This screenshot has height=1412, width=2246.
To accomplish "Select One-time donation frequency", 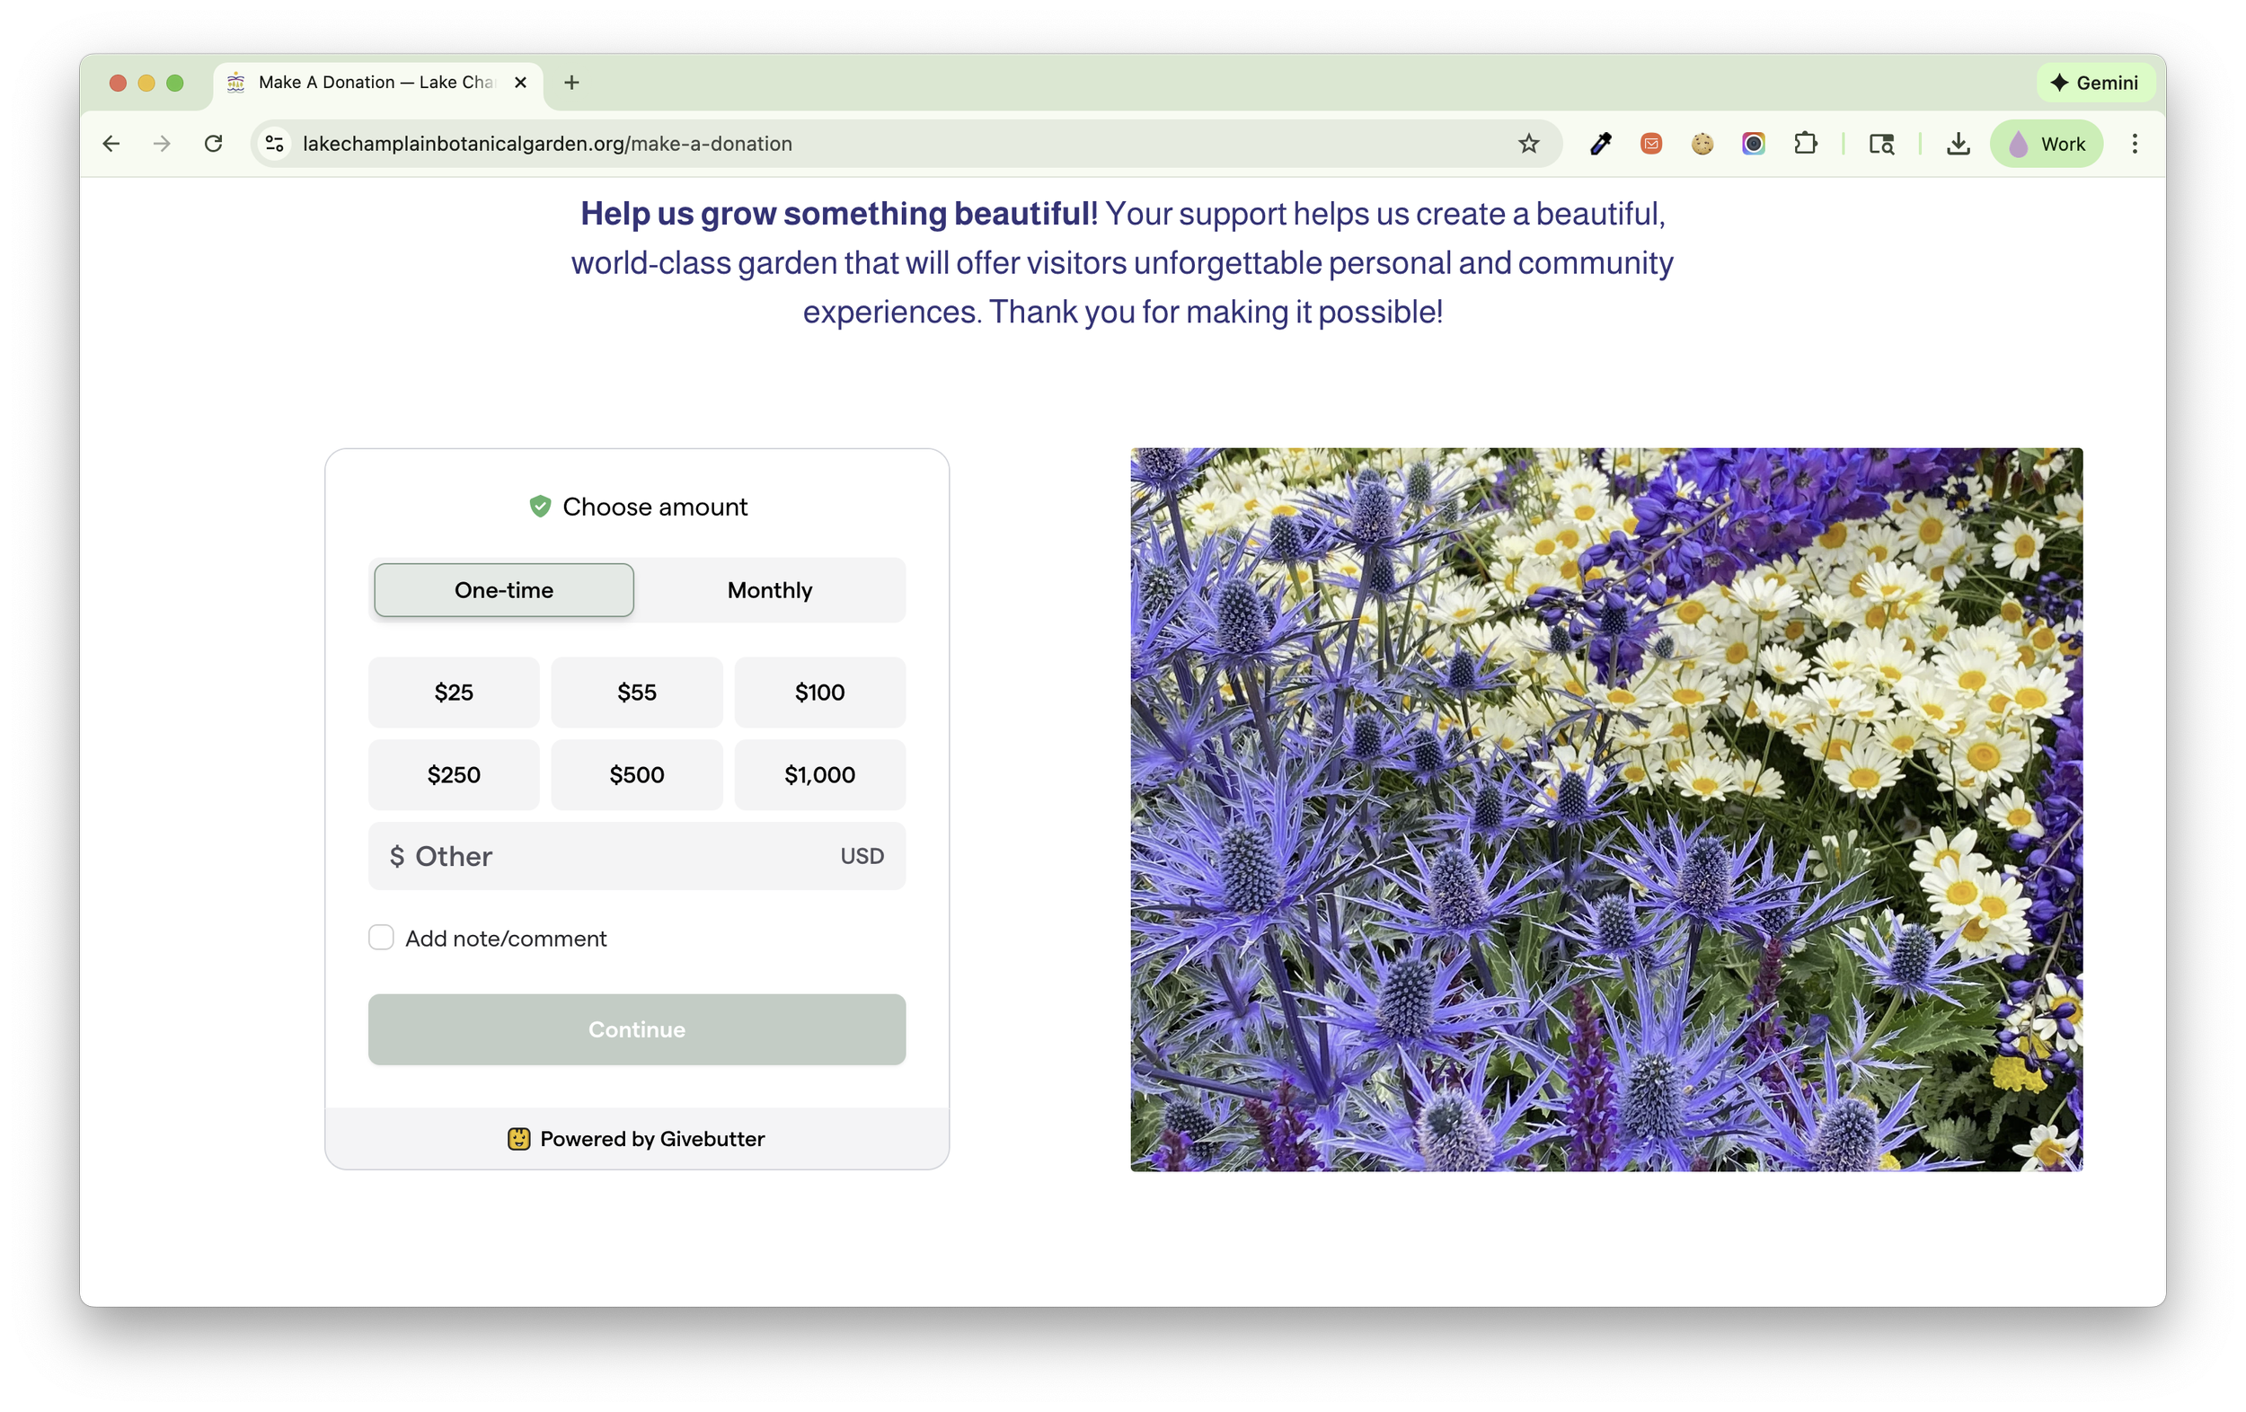I will click(504, 590).
